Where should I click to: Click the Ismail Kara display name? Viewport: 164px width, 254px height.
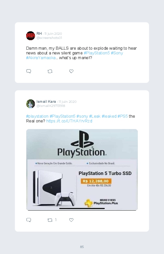point(46,102)
